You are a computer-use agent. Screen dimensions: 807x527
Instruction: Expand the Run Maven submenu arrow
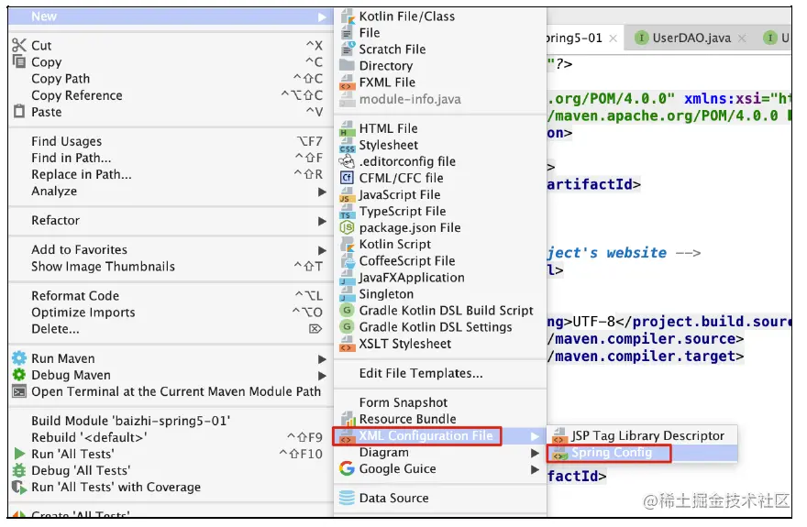click(x=322, y=359)
